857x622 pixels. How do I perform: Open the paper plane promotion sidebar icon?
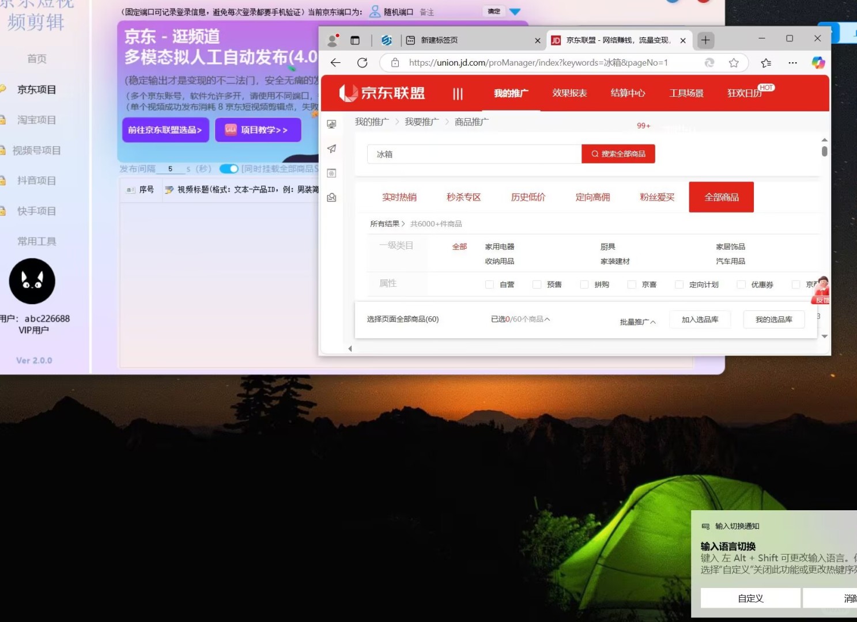tap(331, 149)
